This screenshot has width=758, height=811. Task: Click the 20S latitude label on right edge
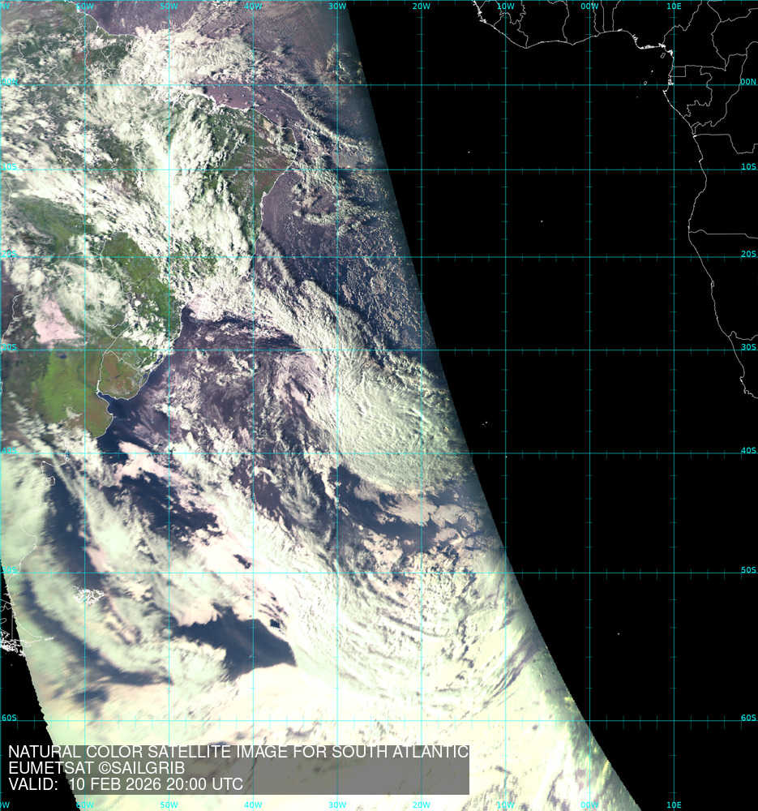747,254
